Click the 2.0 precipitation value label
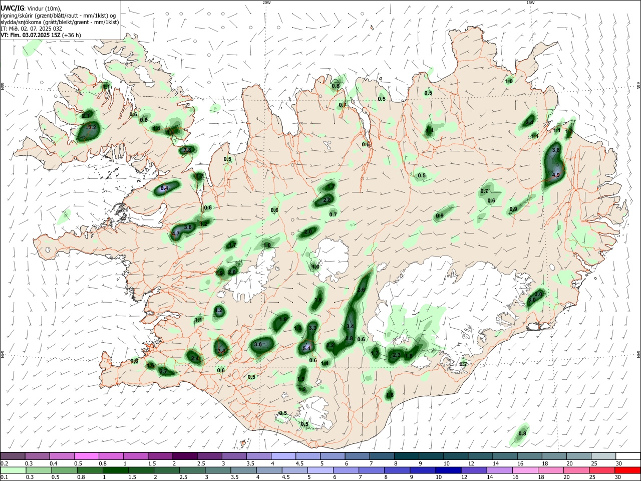The image size is (641, 481). 308,232
